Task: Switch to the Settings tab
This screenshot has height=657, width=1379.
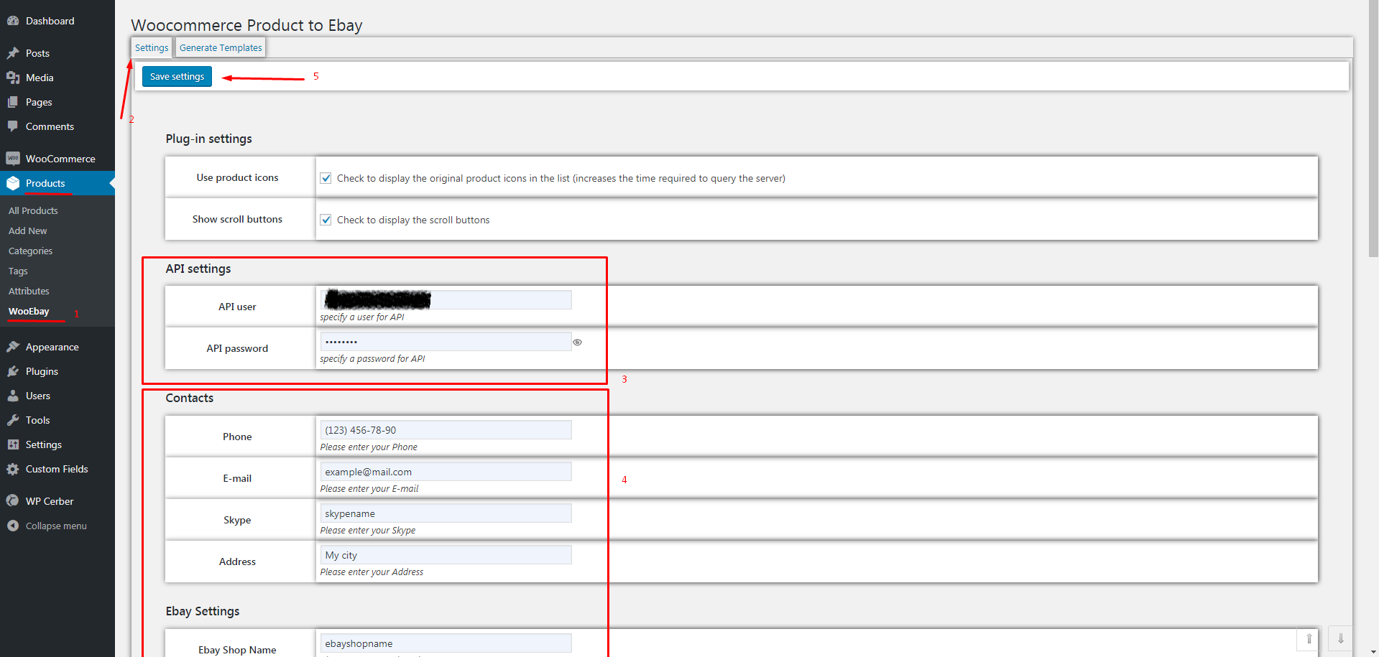Action: (x=152, y=47)
